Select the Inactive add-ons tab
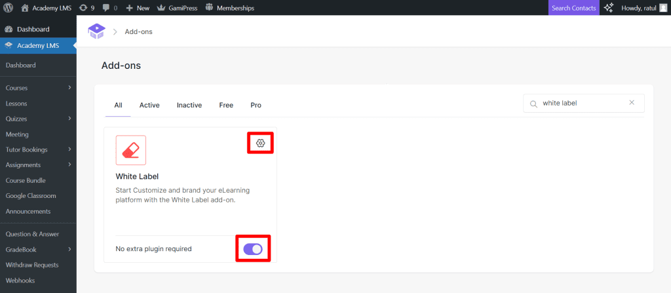671x293 pixels. tap(189, 105)
